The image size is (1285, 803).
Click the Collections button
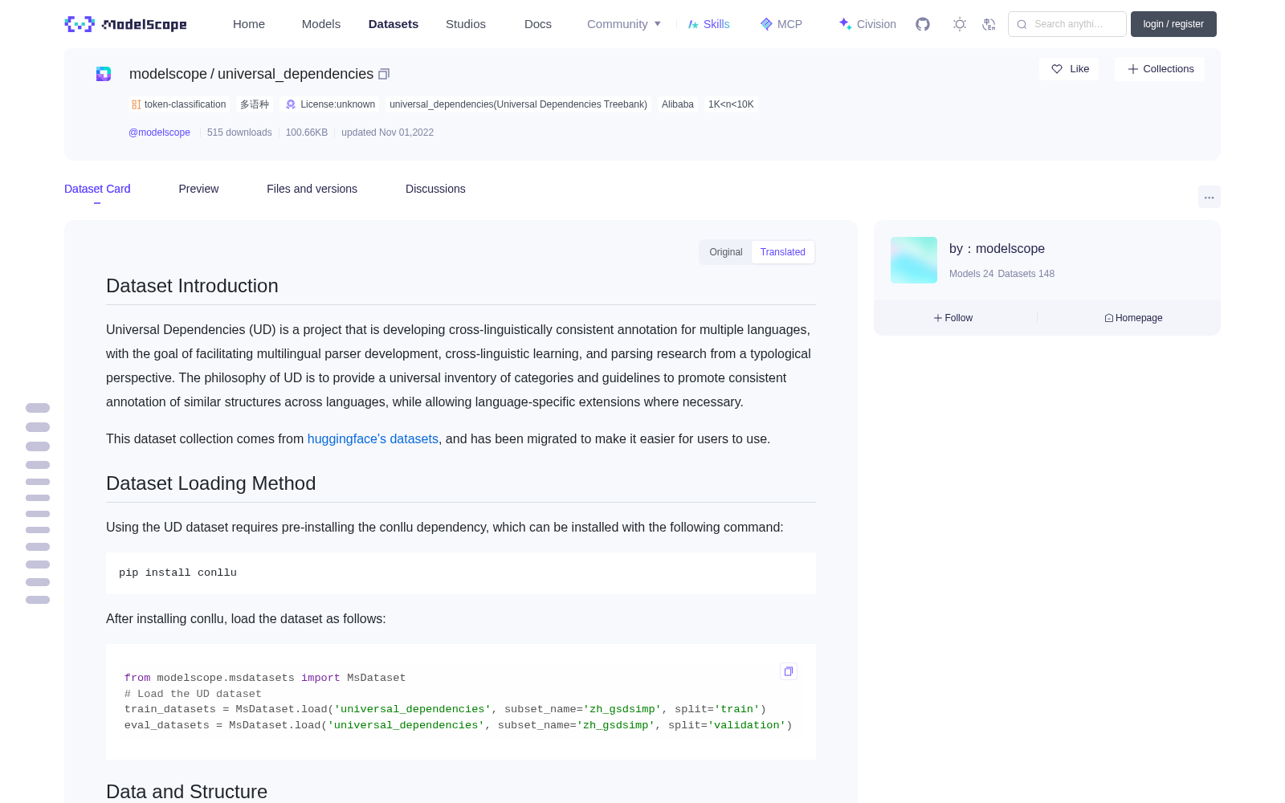tap(1160, 69)
